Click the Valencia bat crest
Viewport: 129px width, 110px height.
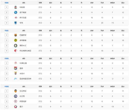pyautogui.click(x=16, y=91)
